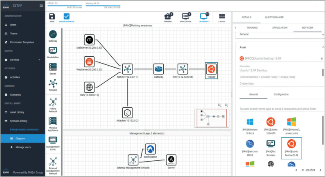Switch to the Questionnaire tab
Image resolution: width=325 pixels, height=177 pixels.
pos(274,17)
